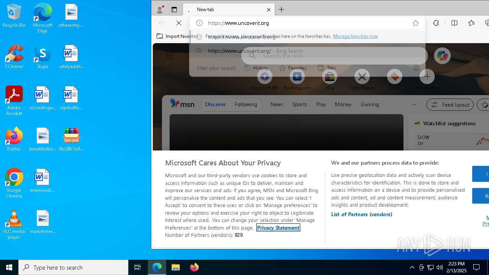Open the Gaming category
489x275 pixels.
(x=370, y=104)
